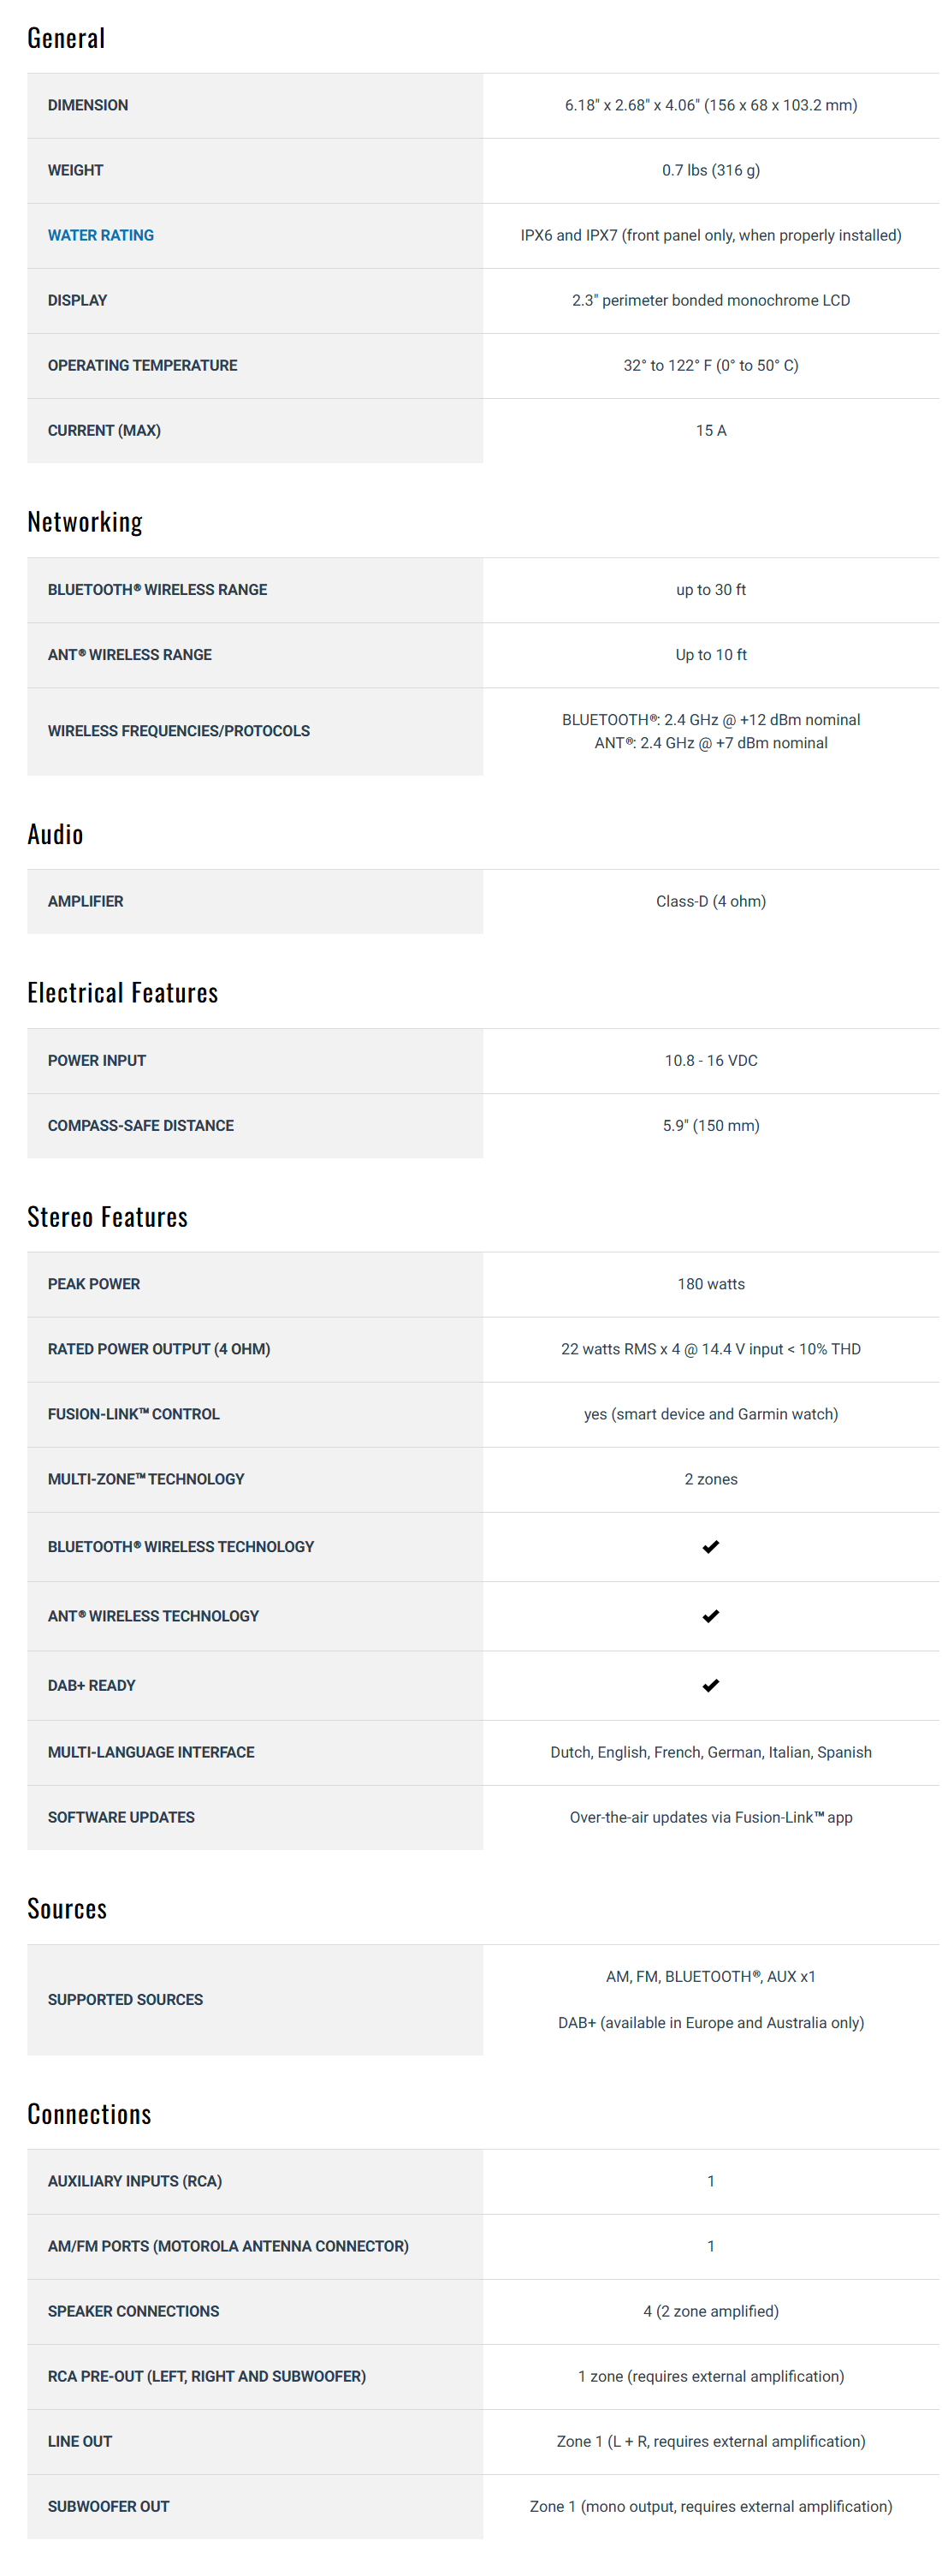Click the Stereo Features heading
942x2576 pixels.
tap(108, 1217)
